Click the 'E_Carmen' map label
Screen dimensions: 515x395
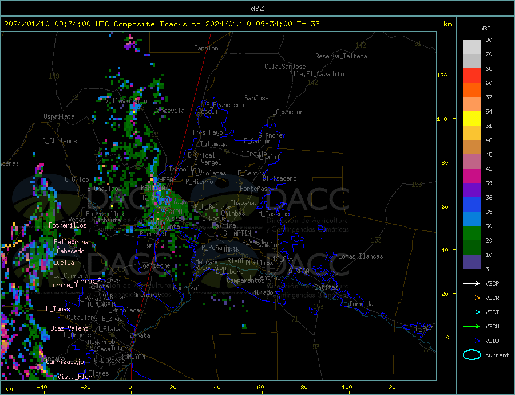(x=258, y=142)
